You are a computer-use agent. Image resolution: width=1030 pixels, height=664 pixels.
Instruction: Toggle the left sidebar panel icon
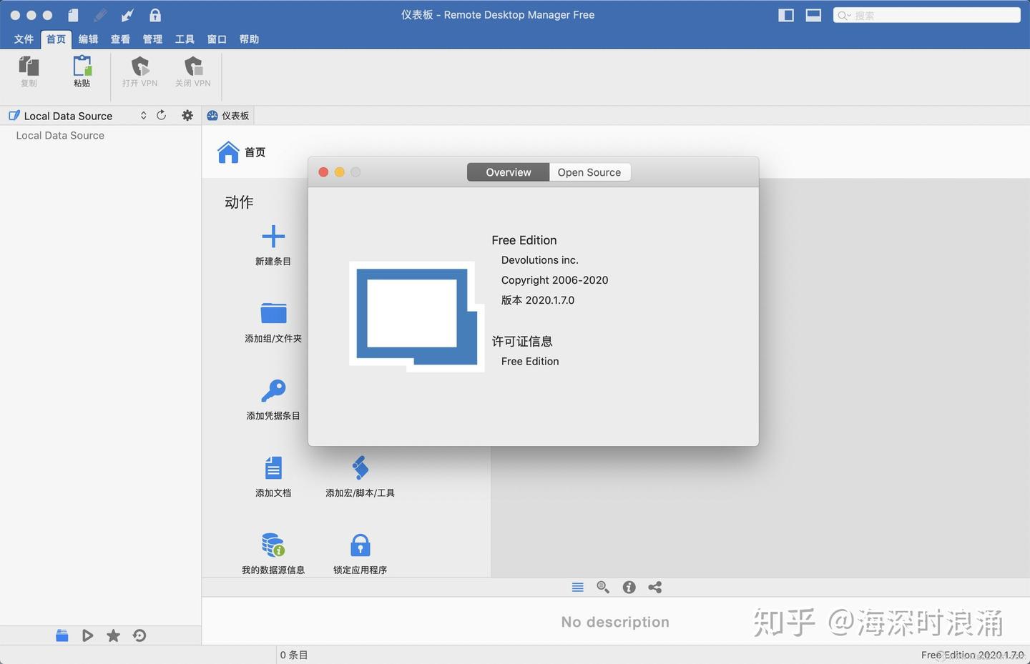pos(785,15)
